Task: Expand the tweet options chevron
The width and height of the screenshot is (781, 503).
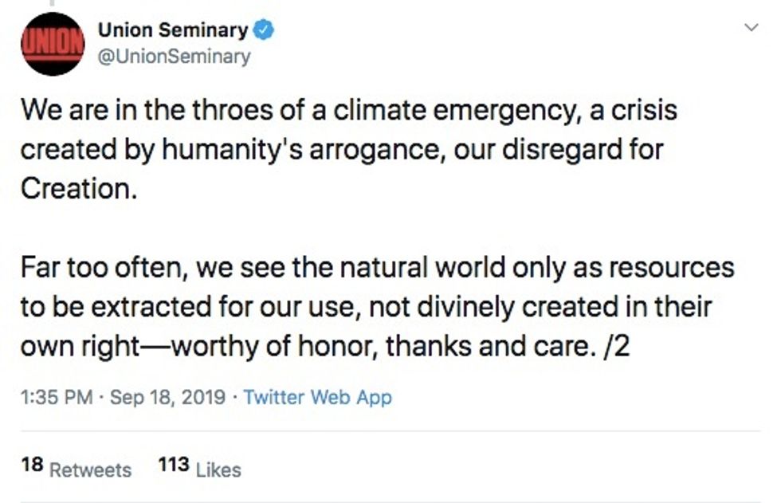Action: (751, 29)
